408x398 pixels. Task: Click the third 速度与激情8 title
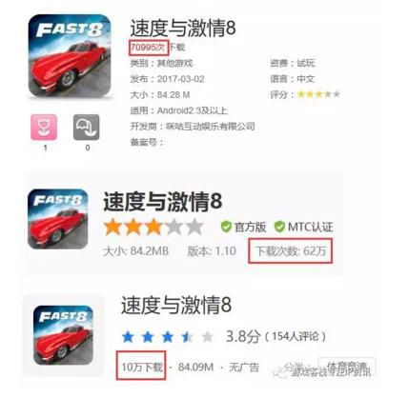coord(176,305)
